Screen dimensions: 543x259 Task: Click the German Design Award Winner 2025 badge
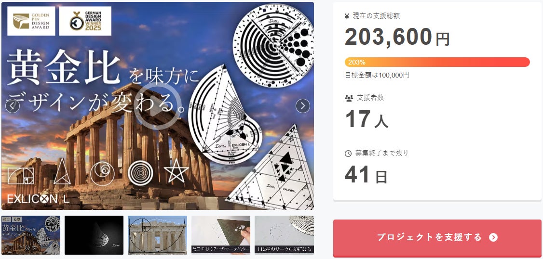coord(85,21)
